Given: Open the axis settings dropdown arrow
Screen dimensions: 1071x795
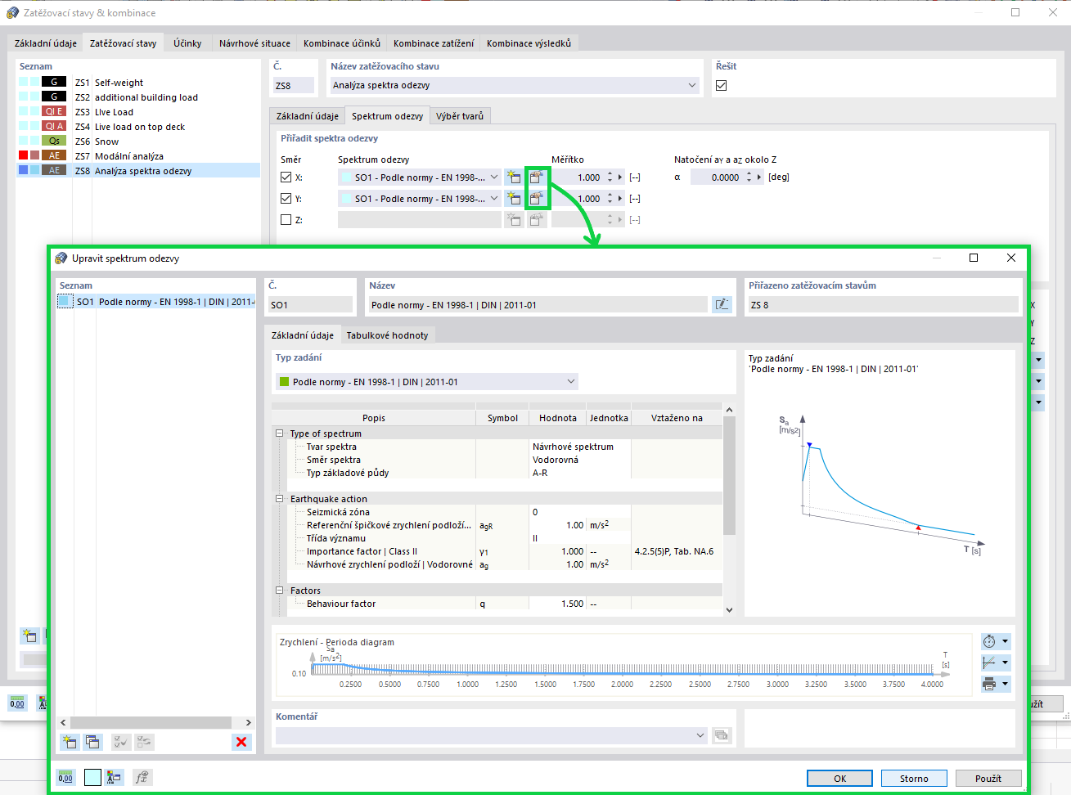Looking at the screenshot, I should 1006,662.
